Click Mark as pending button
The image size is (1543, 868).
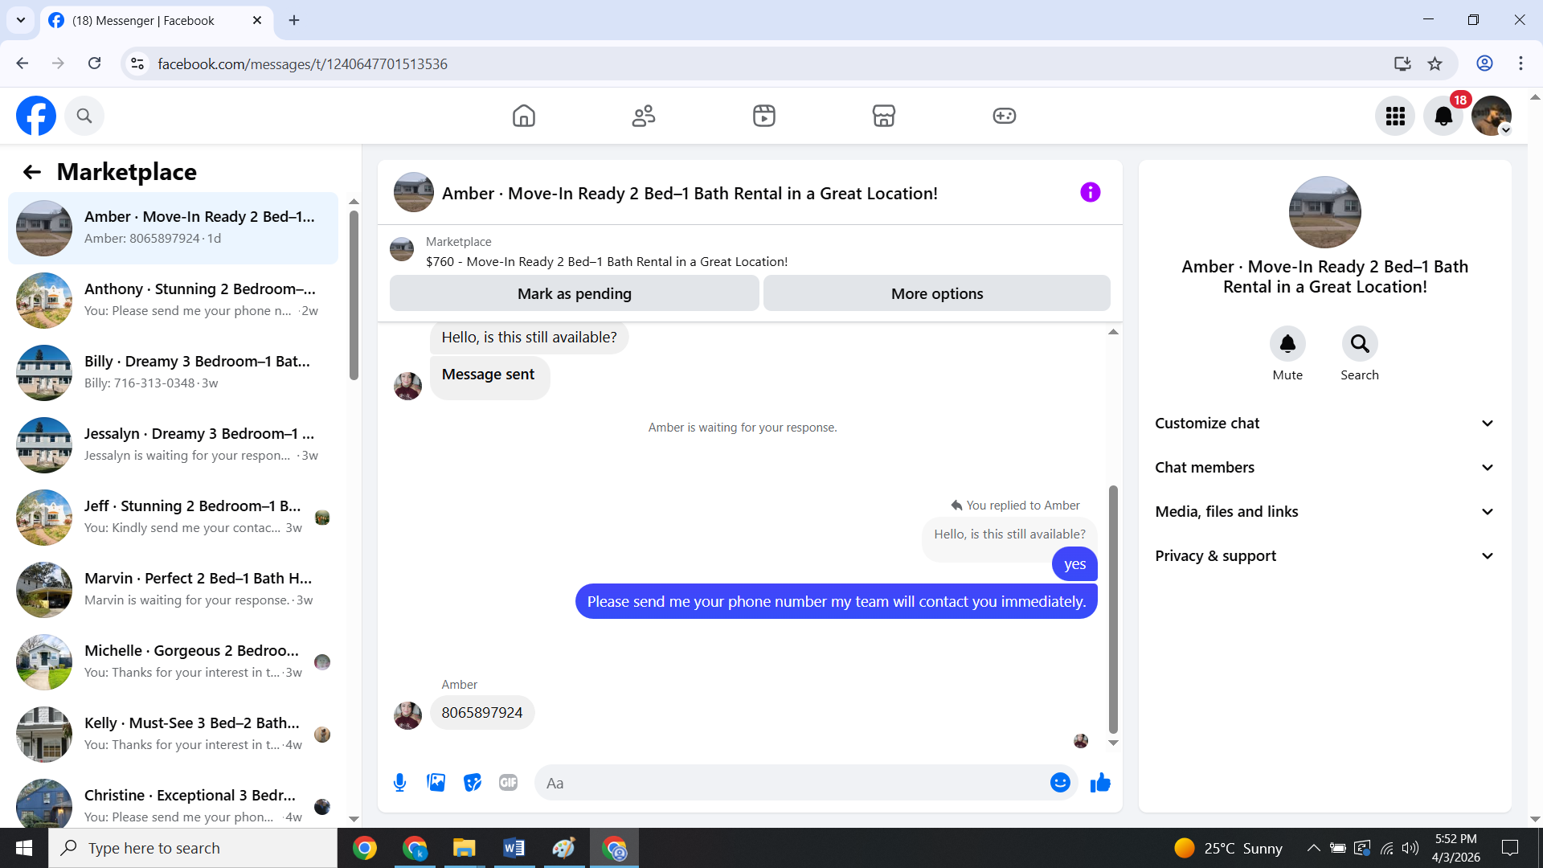[x=574, y=294]
